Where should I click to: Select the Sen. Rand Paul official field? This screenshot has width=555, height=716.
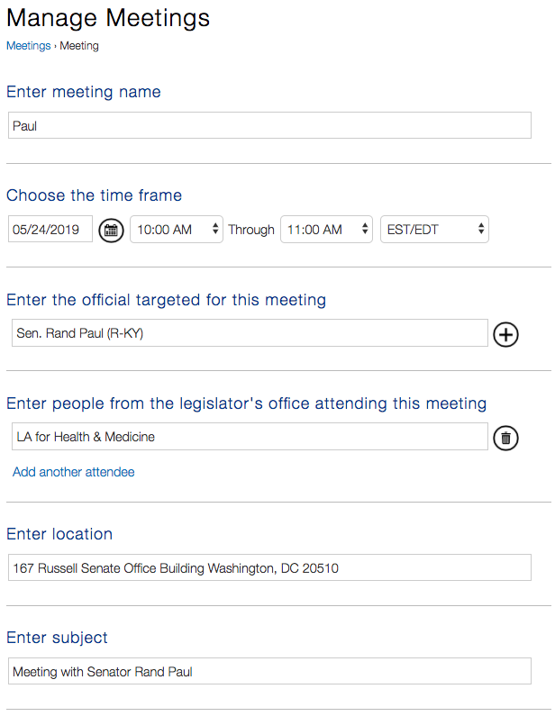[249, 333]
